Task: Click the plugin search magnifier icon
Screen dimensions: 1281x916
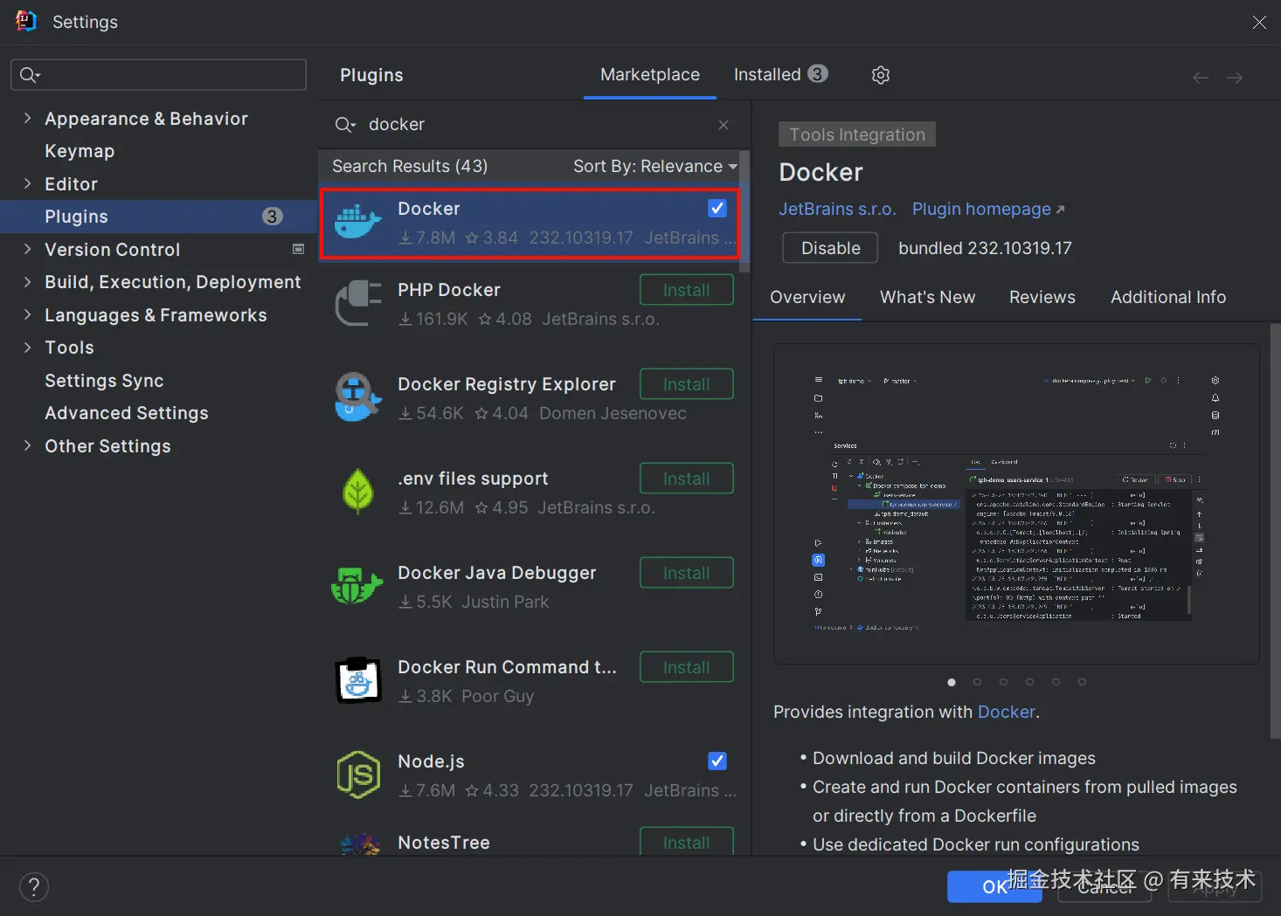Action: pos(345,125)
